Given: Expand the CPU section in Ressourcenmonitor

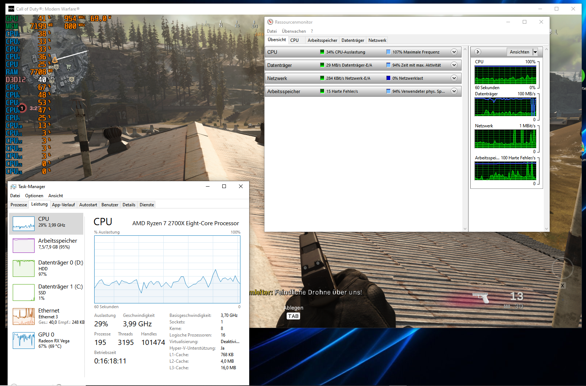Looking at the screenshot, I should [x=454, y=52].
